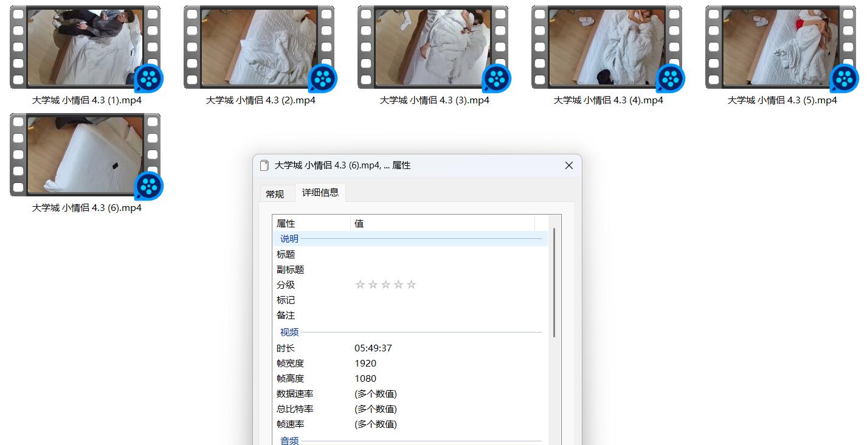
Task: Click the 备注 value field
Action: [x=444, y=316]
